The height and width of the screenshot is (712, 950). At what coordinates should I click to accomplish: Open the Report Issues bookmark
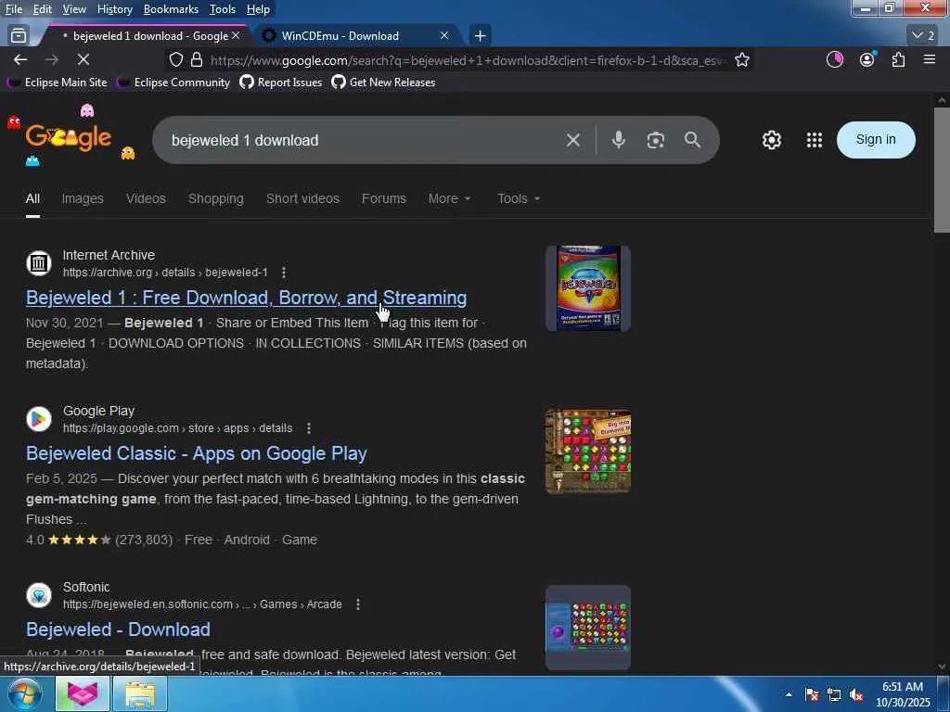pyautogui.click(x=280, y=83)
